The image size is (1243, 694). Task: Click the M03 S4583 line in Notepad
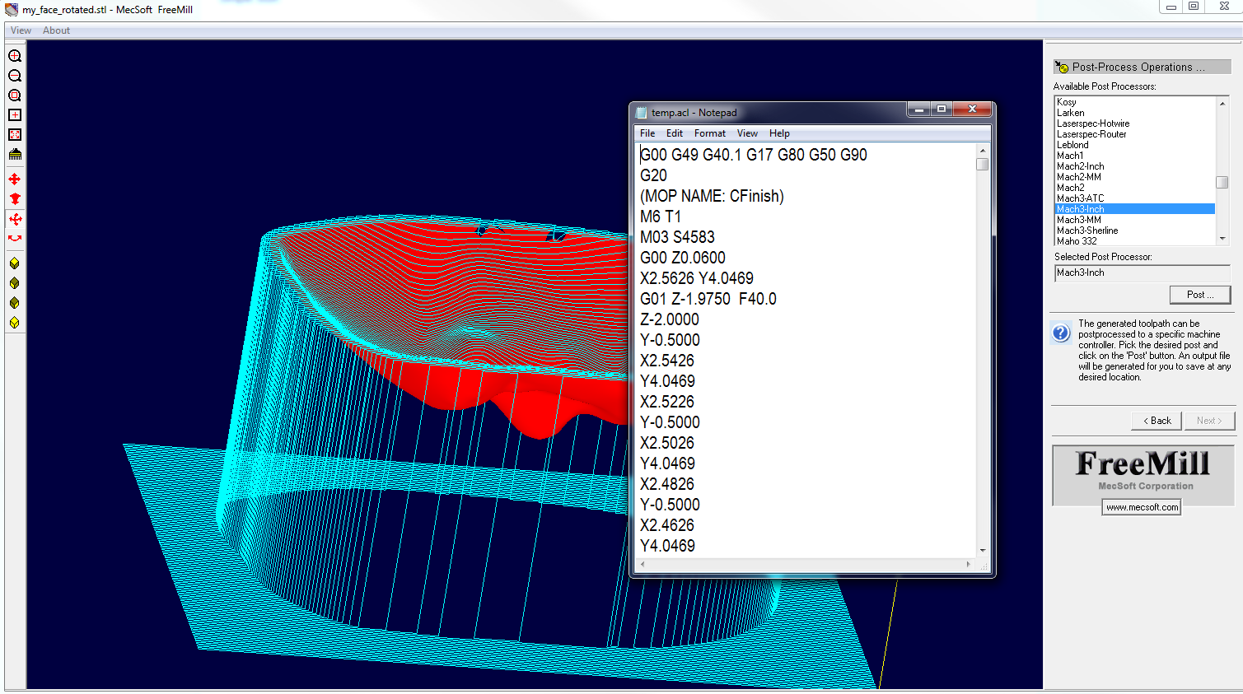pyautogui.click(x=678, y=237)
